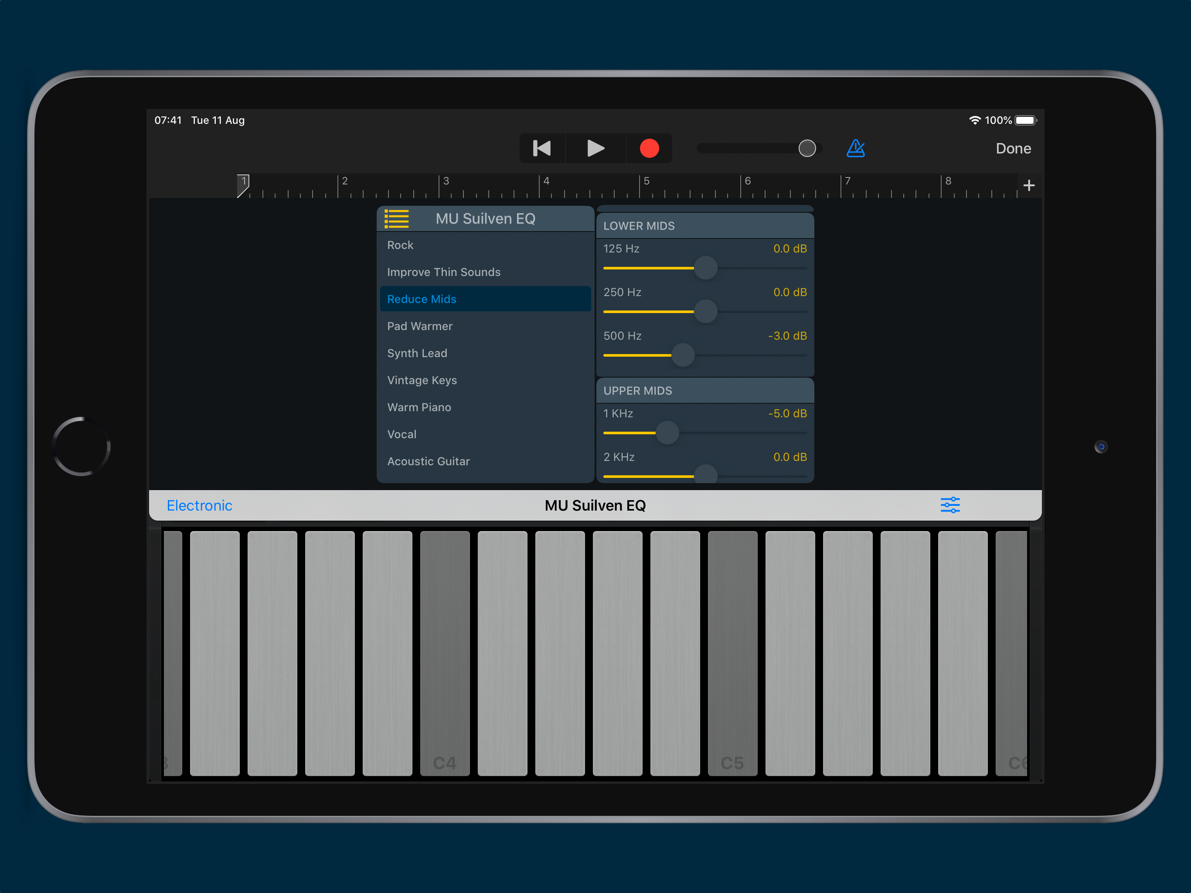Start recording with the red record button

649,148
